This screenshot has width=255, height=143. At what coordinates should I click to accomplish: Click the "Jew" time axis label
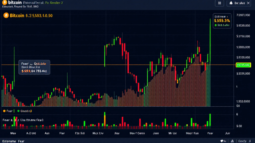pyautogui.click(x=156, y=133)
